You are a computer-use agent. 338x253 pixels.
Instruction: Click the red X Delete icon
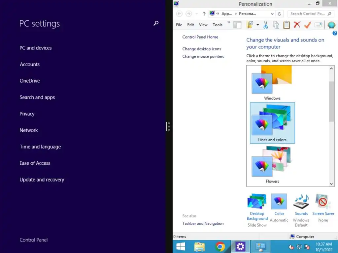point(297,25)
